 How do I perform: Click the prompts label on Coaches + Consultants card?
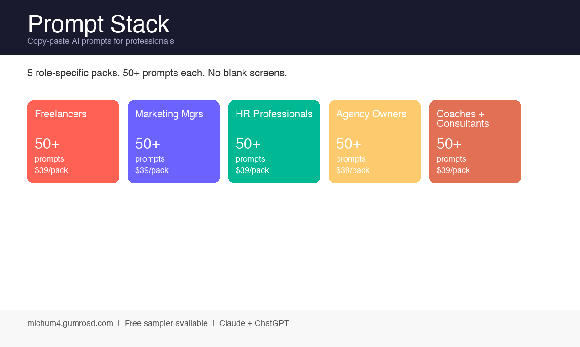[451, 158]
